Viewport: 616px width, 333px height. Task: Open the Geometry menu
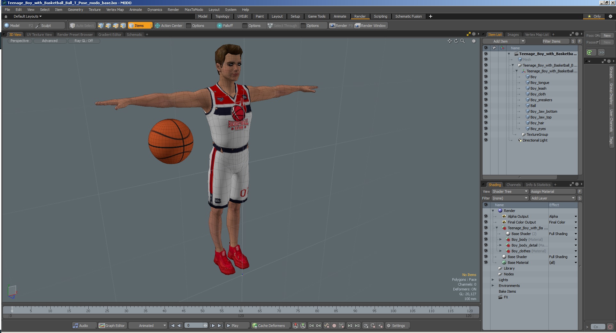pos(75,10)
